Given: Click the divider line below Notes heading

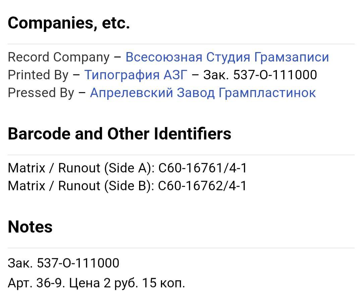Looking at the screenshot, I should point(181,248).
